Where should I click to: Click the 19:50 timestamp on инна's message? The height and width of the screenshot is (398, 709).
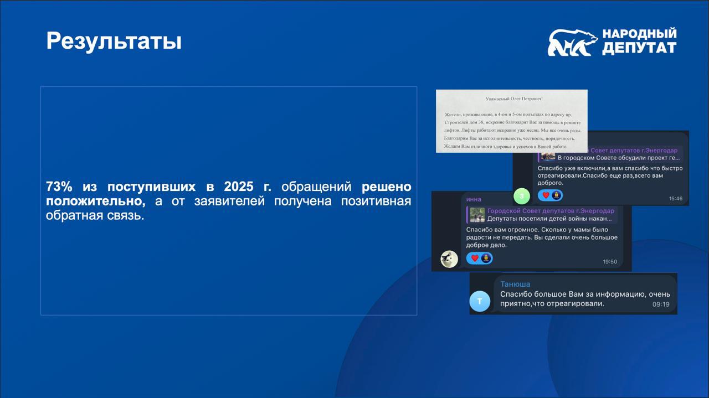point(609,262)
